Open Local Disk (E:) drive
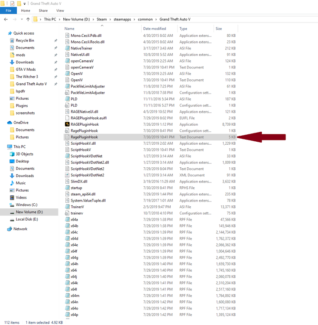 point(27,219)
